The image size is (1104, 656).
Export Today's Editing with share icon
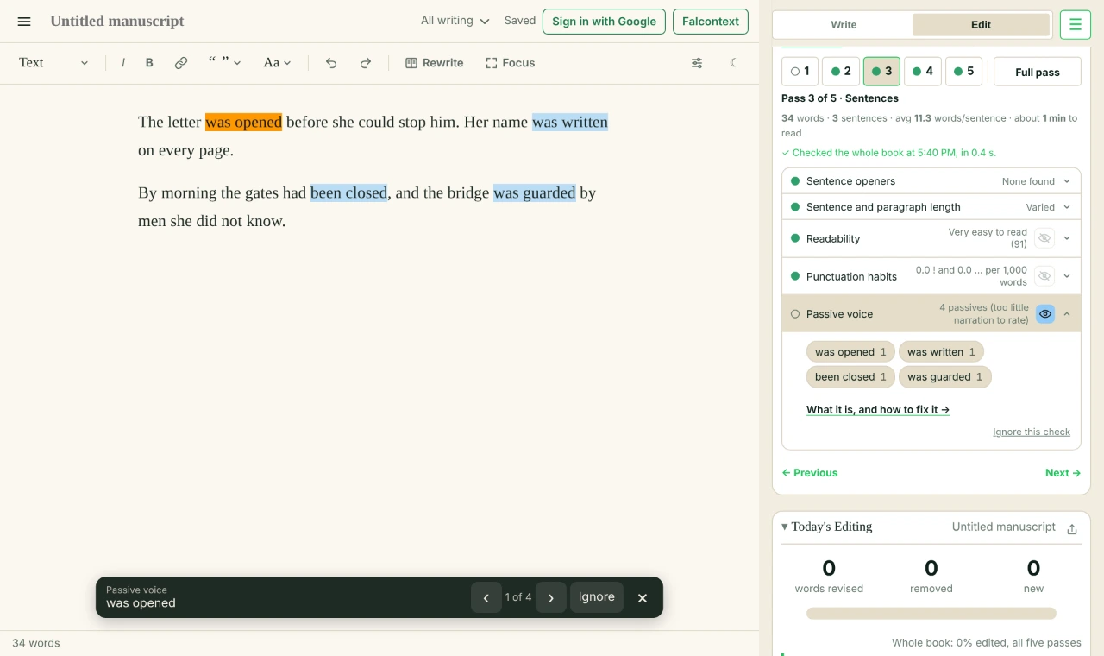point(1072,529)
